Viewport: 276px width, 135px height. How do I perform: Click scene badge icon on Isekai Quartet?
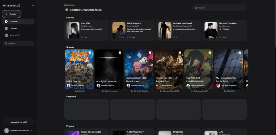coord(90,53)
